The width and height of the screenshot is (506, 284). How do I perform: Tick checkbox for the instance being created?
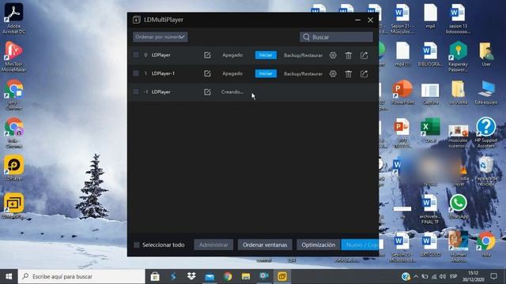click(136, 92)
